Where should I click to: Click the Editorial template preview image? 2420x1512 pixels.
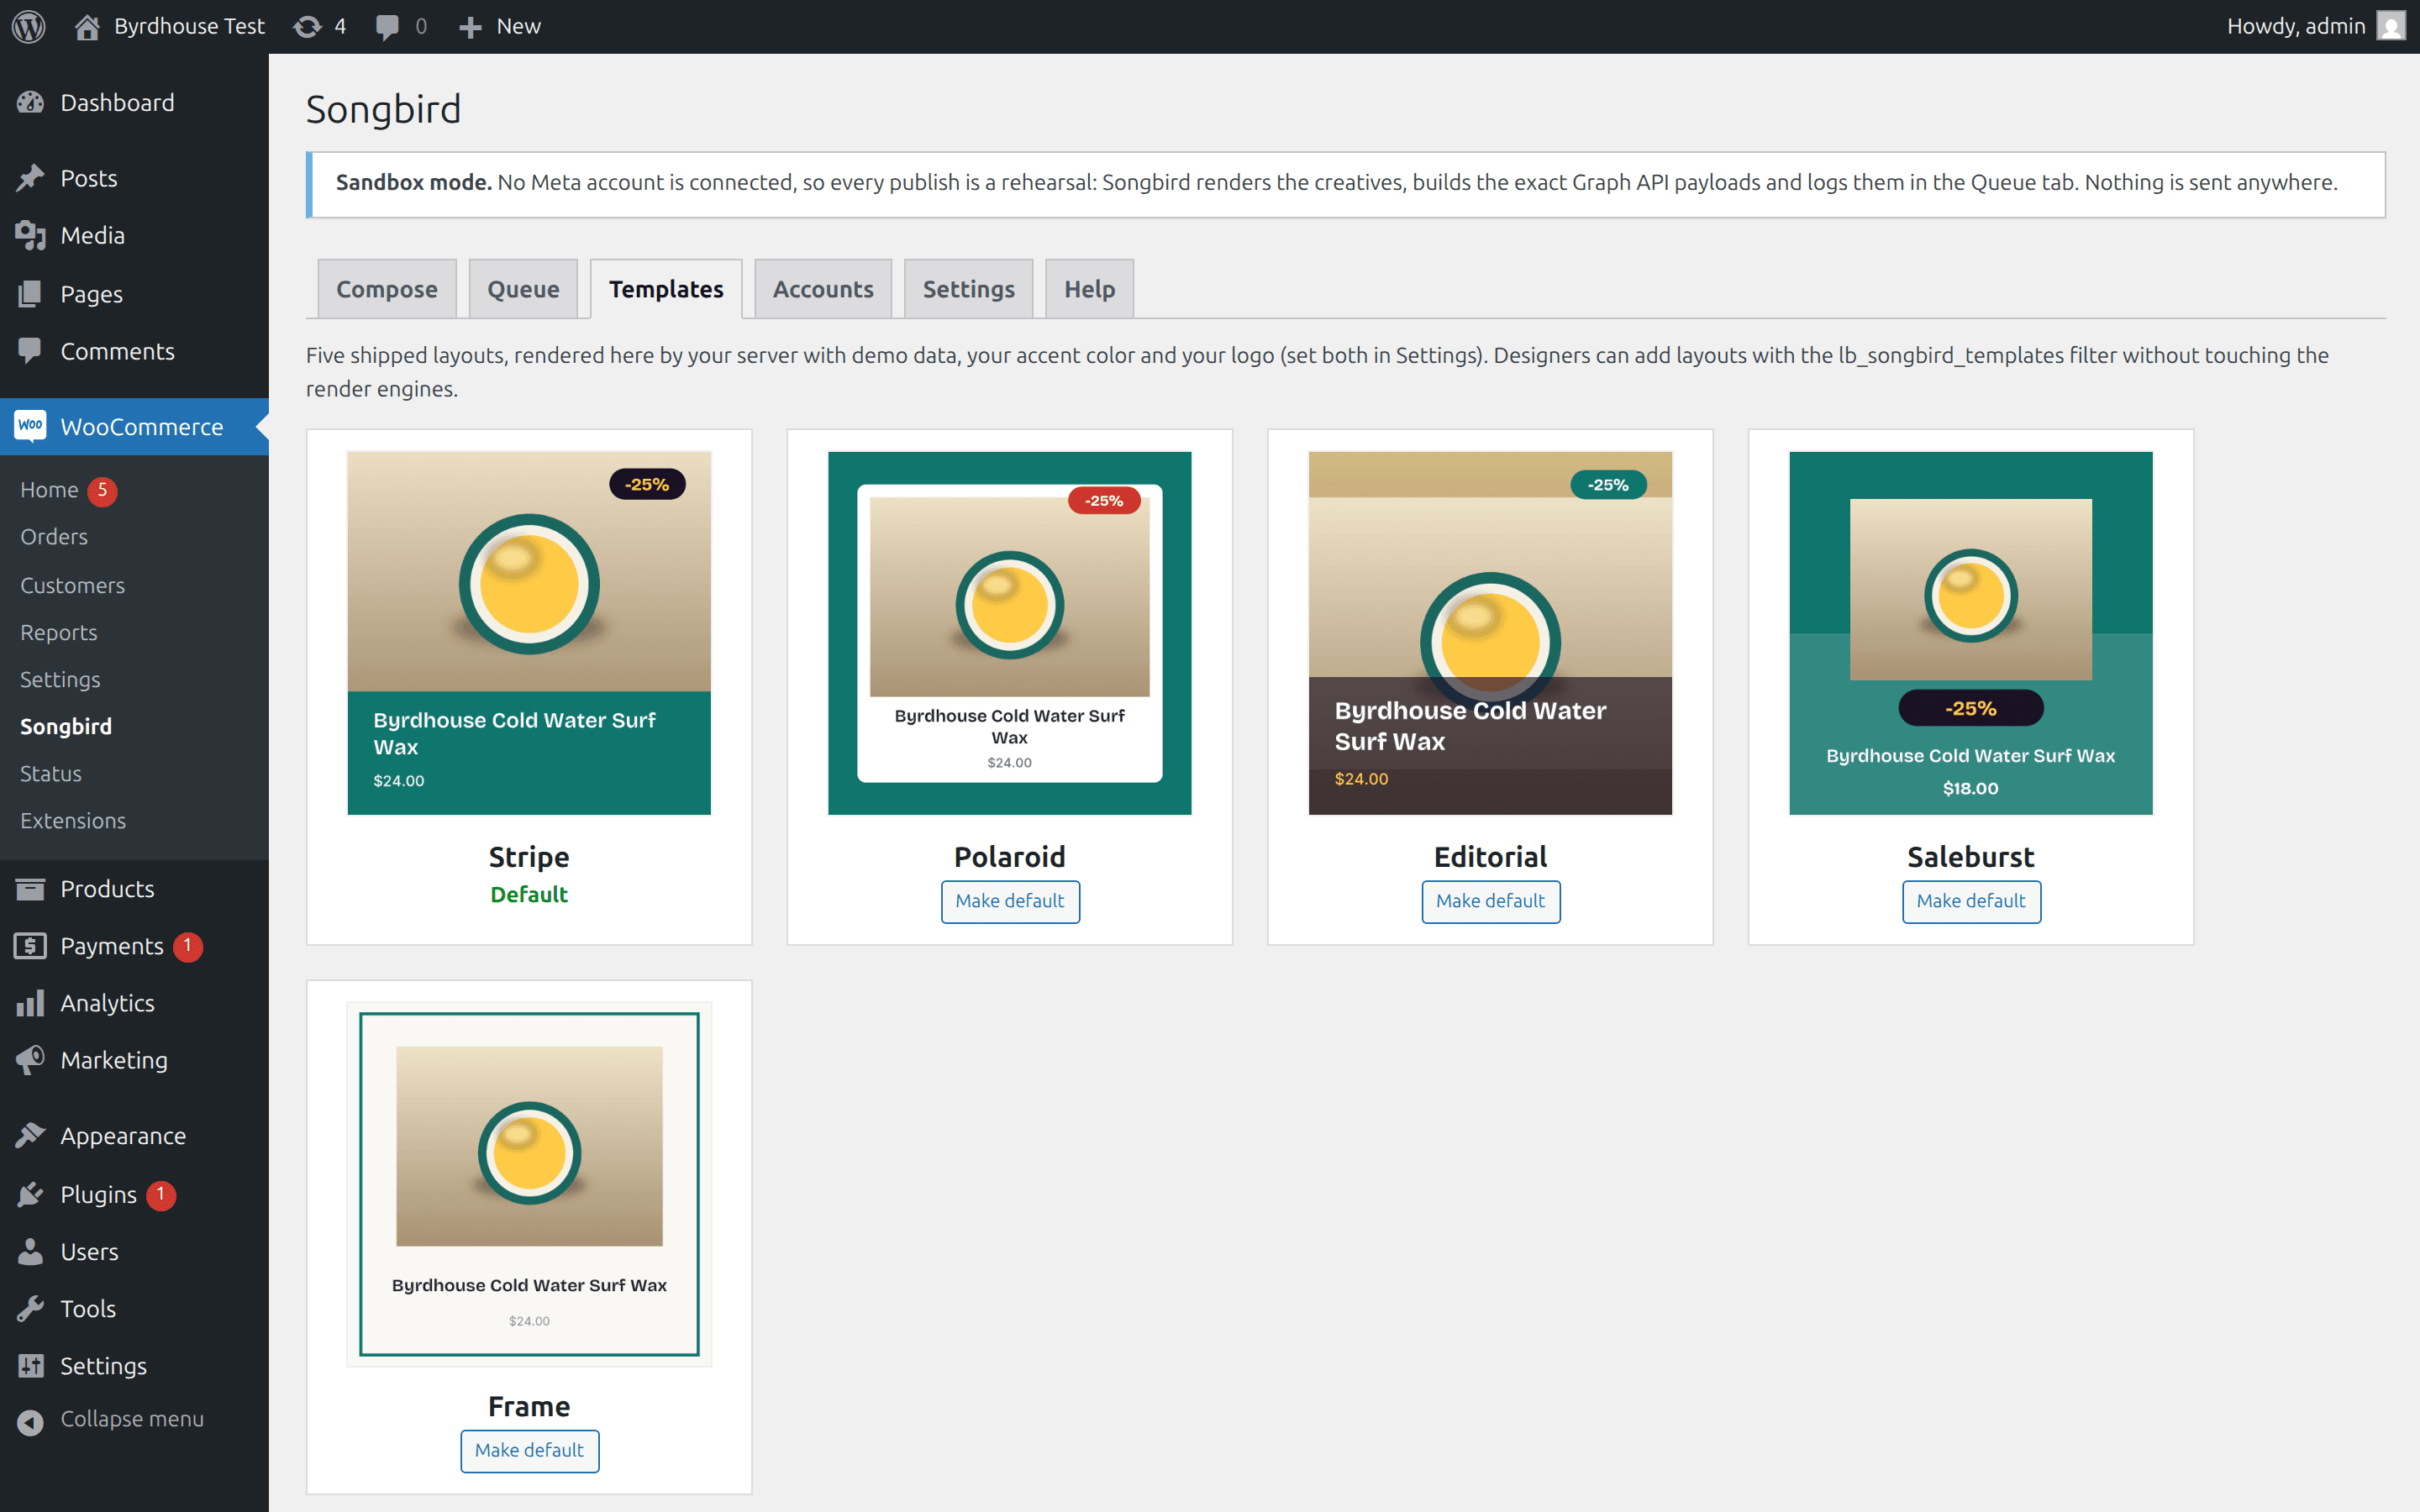pos(1490,633)
